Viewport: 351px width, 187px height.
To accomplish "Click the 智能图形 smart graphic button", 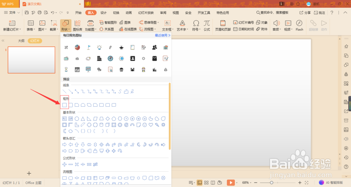I will pos(108,22).
